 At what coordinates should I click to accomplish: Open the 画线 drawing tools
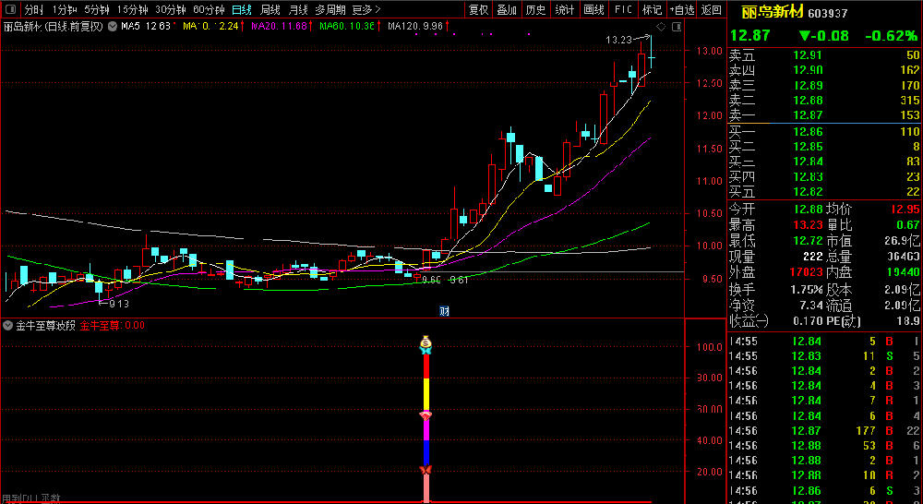594,9
